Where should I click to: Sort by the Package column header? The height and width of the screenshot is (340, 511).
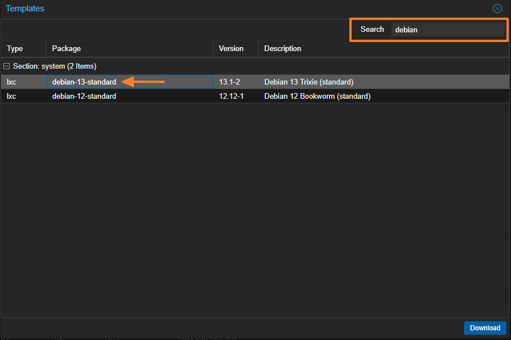(x=129, y=49)
